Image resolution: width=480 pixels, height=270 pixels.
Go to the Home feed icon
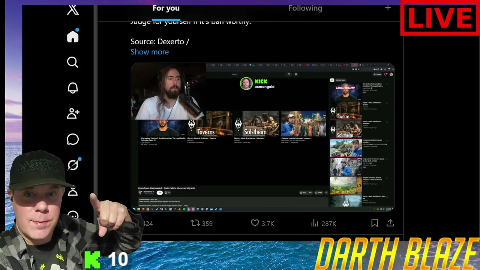click(73, 36)
